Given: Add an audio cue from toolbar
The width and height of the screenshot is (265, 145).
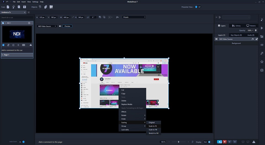Looking at the screenshot, I should pyautogui.click(x=14, y=7).
